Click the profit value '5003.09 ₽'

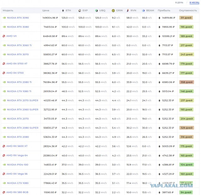click(x=168, y=146)
